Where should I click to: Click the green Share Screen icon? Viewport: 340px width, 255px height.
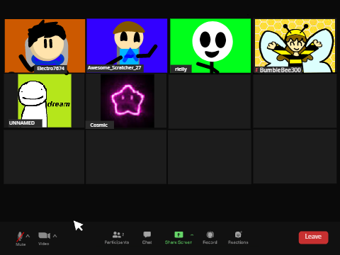pyautogui.click(x=178, y=234)
